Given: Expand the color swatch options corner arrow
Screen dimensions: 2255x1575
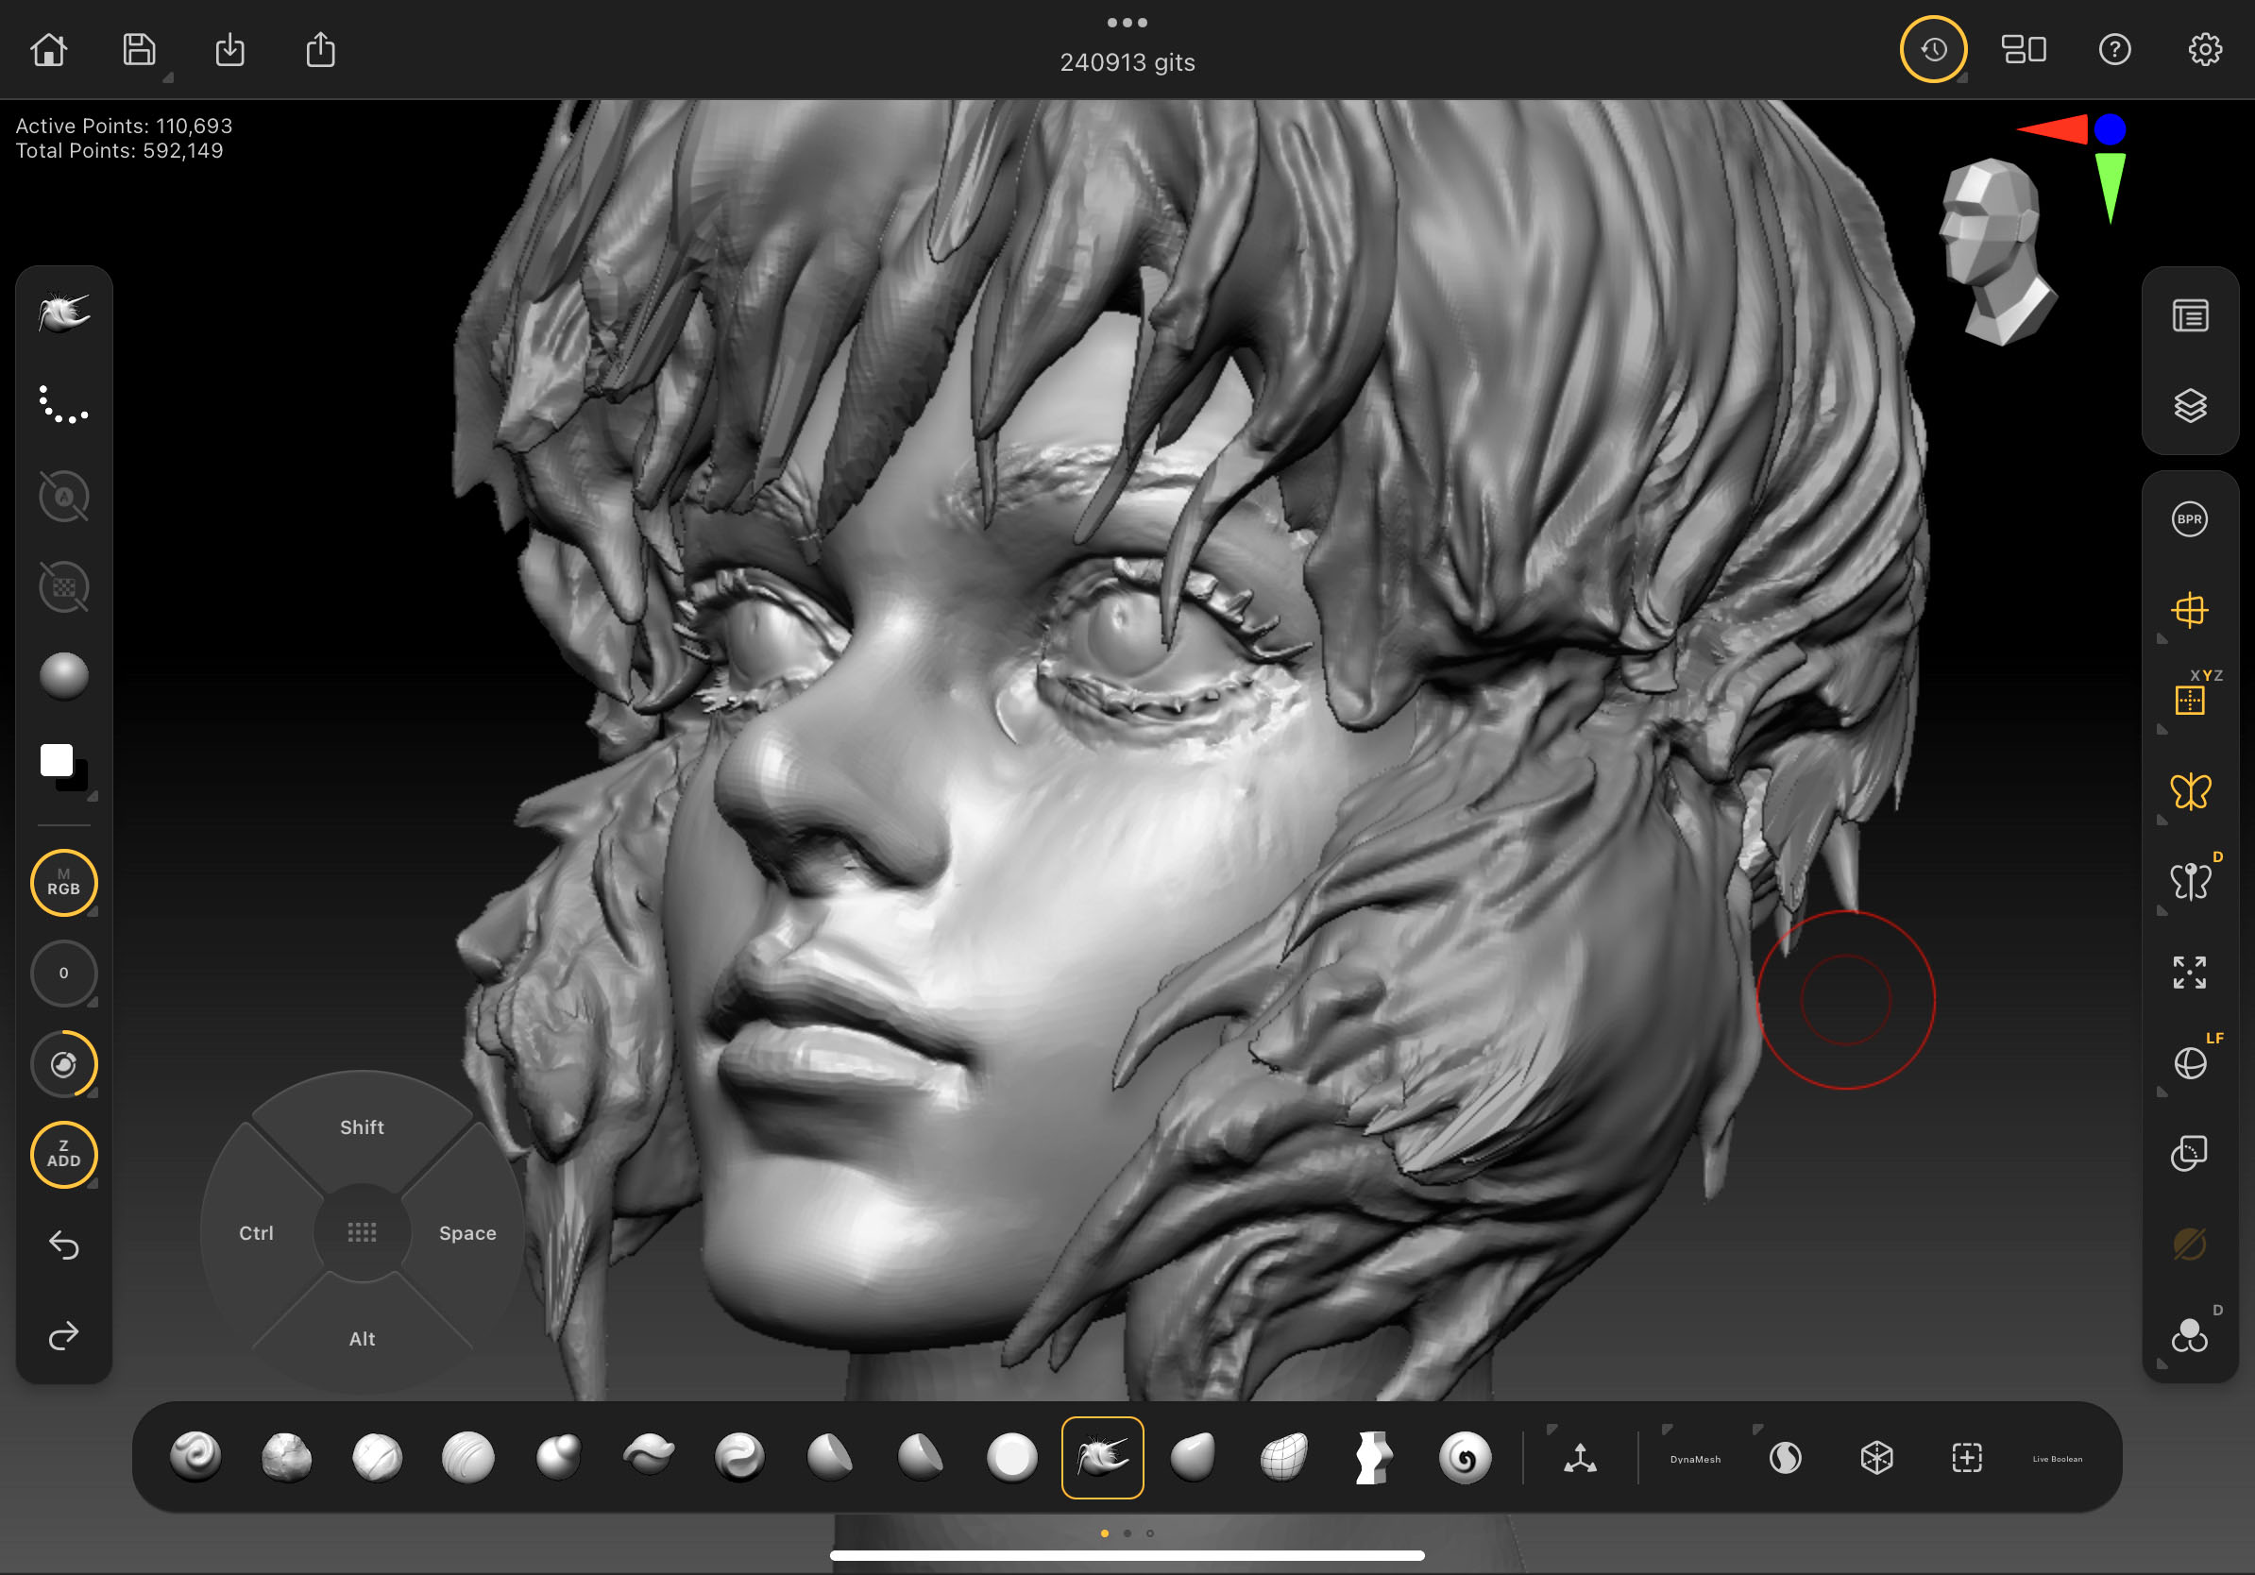Looking at the screenshot, I should [93, 796].
